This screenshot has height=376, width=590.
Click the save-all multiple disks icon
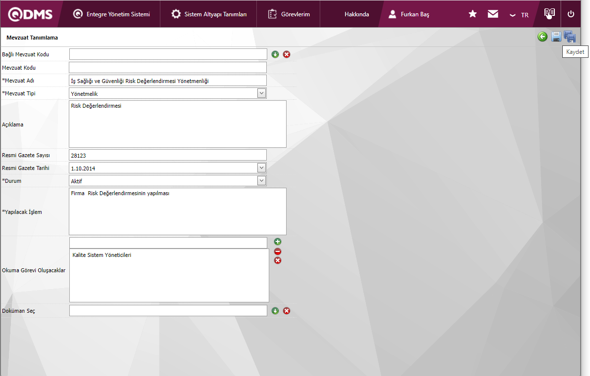(570, 37)
